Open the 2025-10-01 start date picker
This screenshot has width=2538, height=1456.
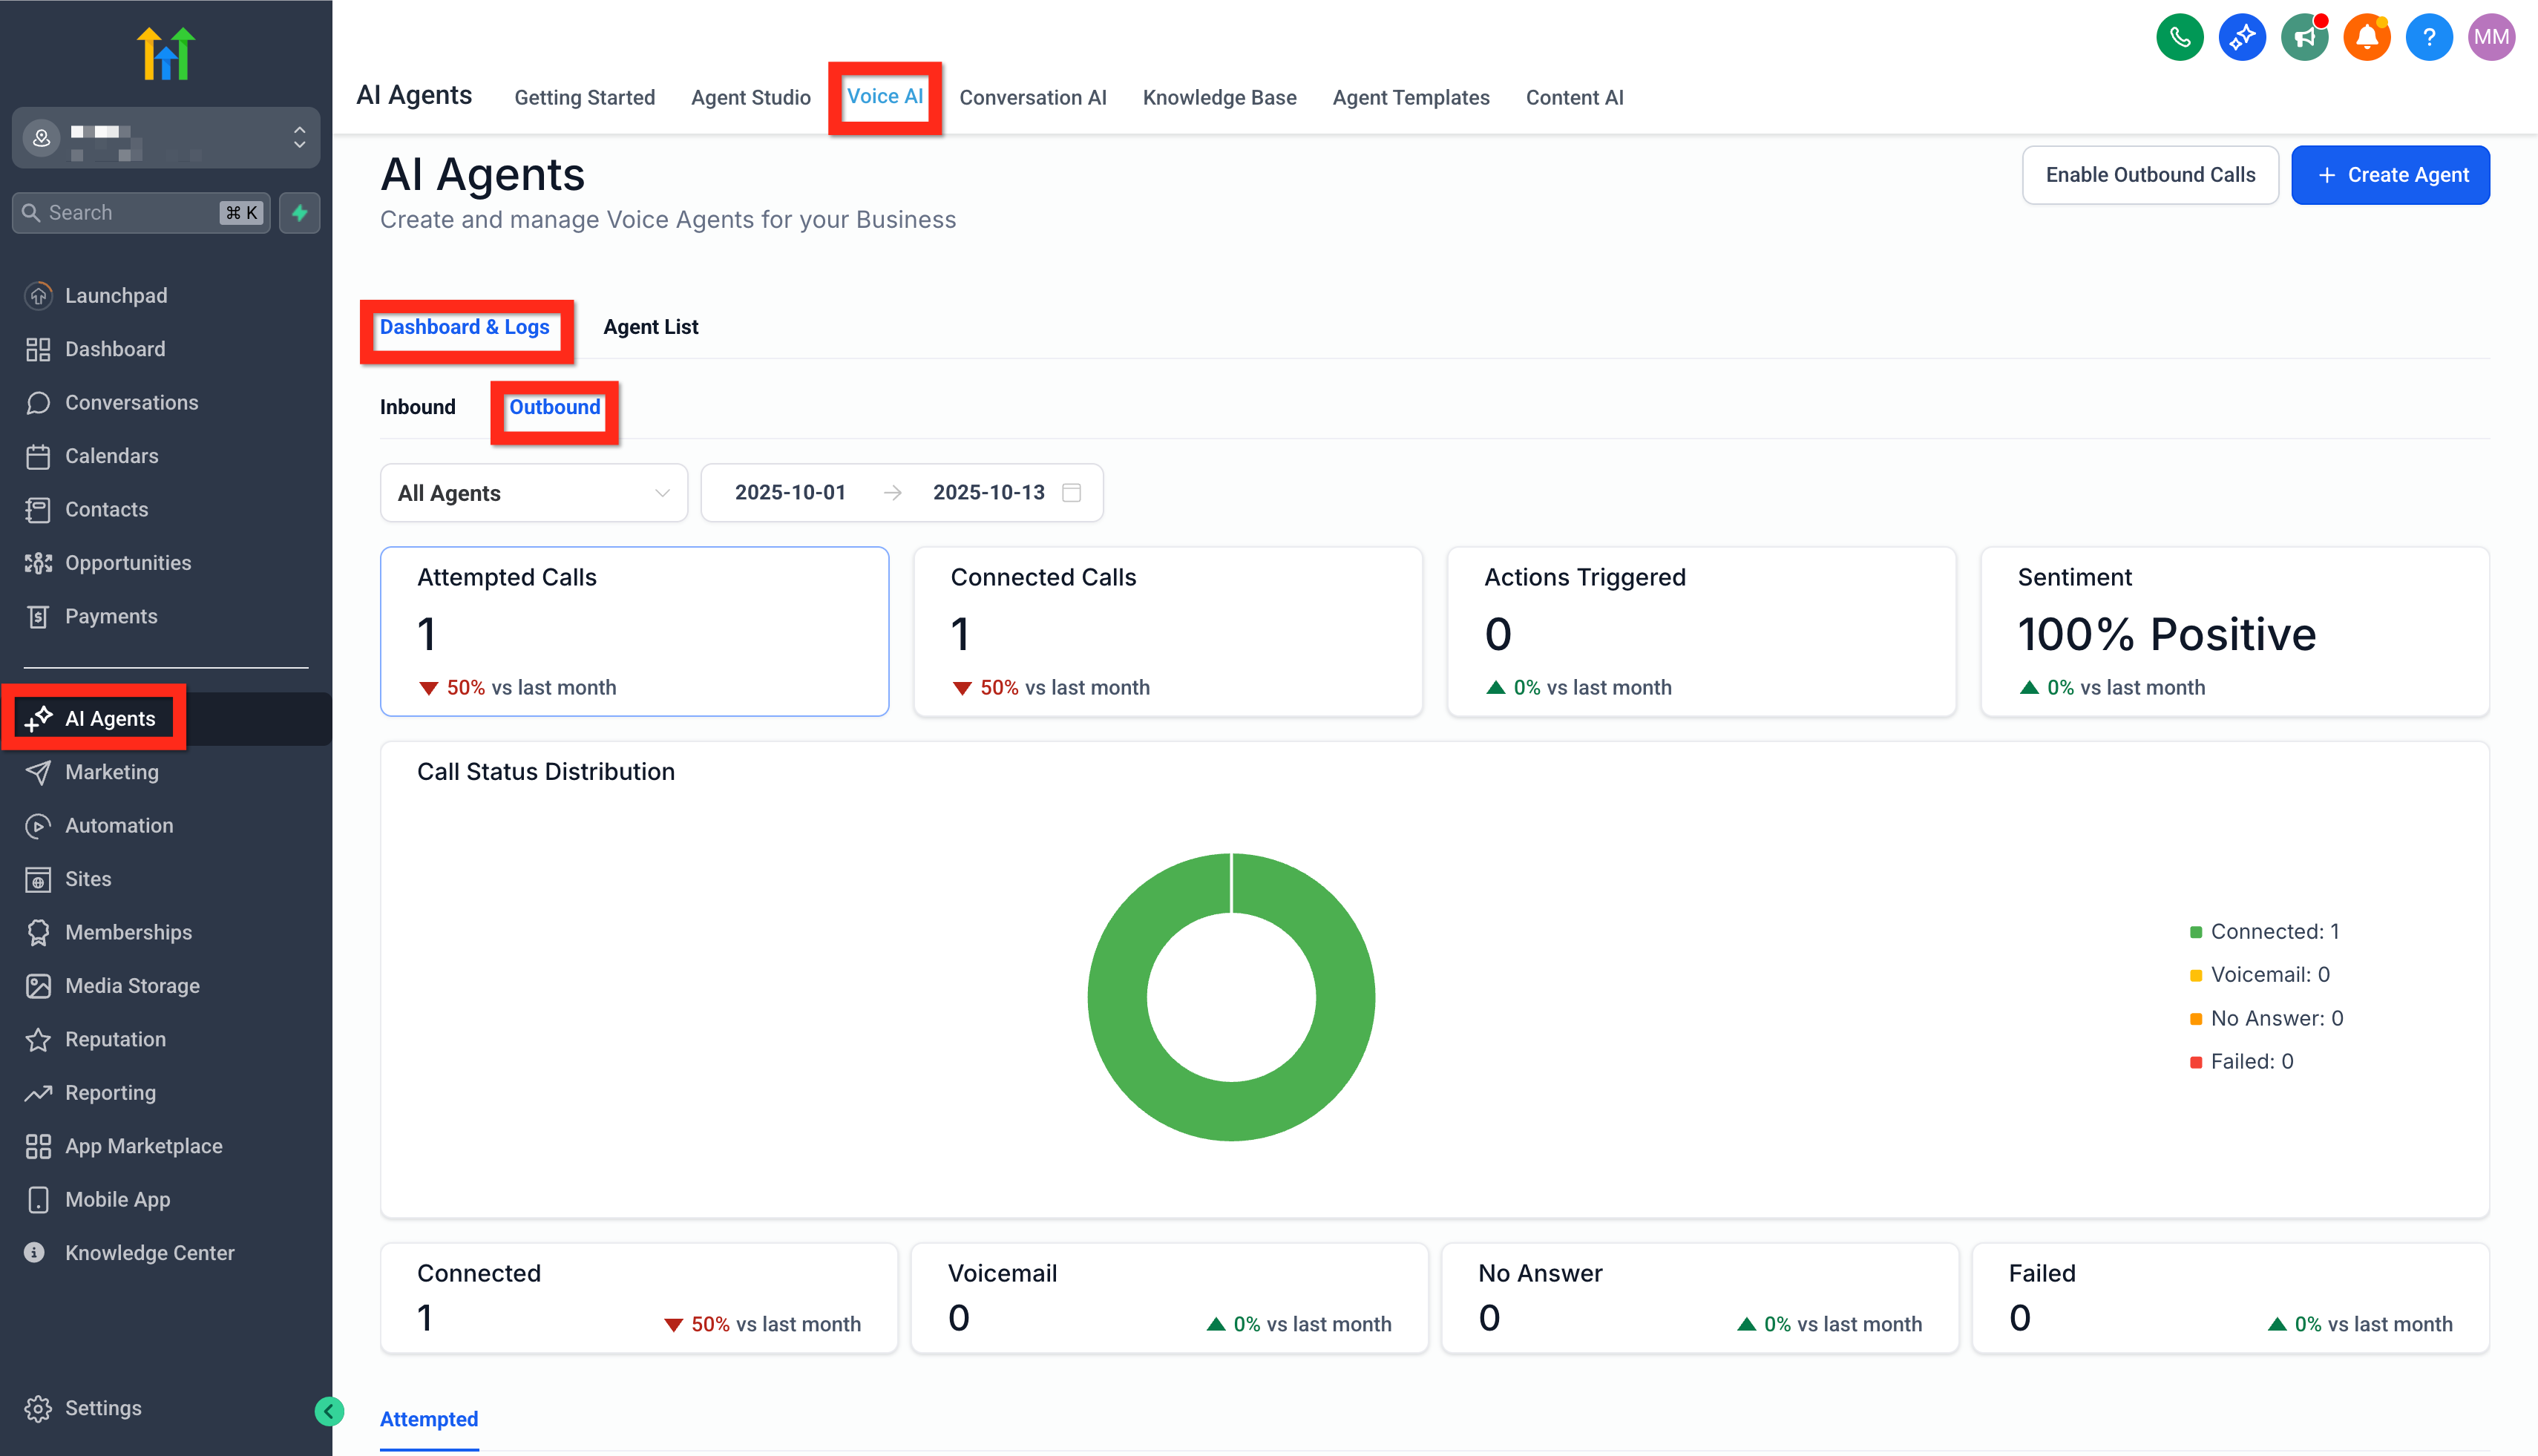pyautogui.click(x=789, y=493)
